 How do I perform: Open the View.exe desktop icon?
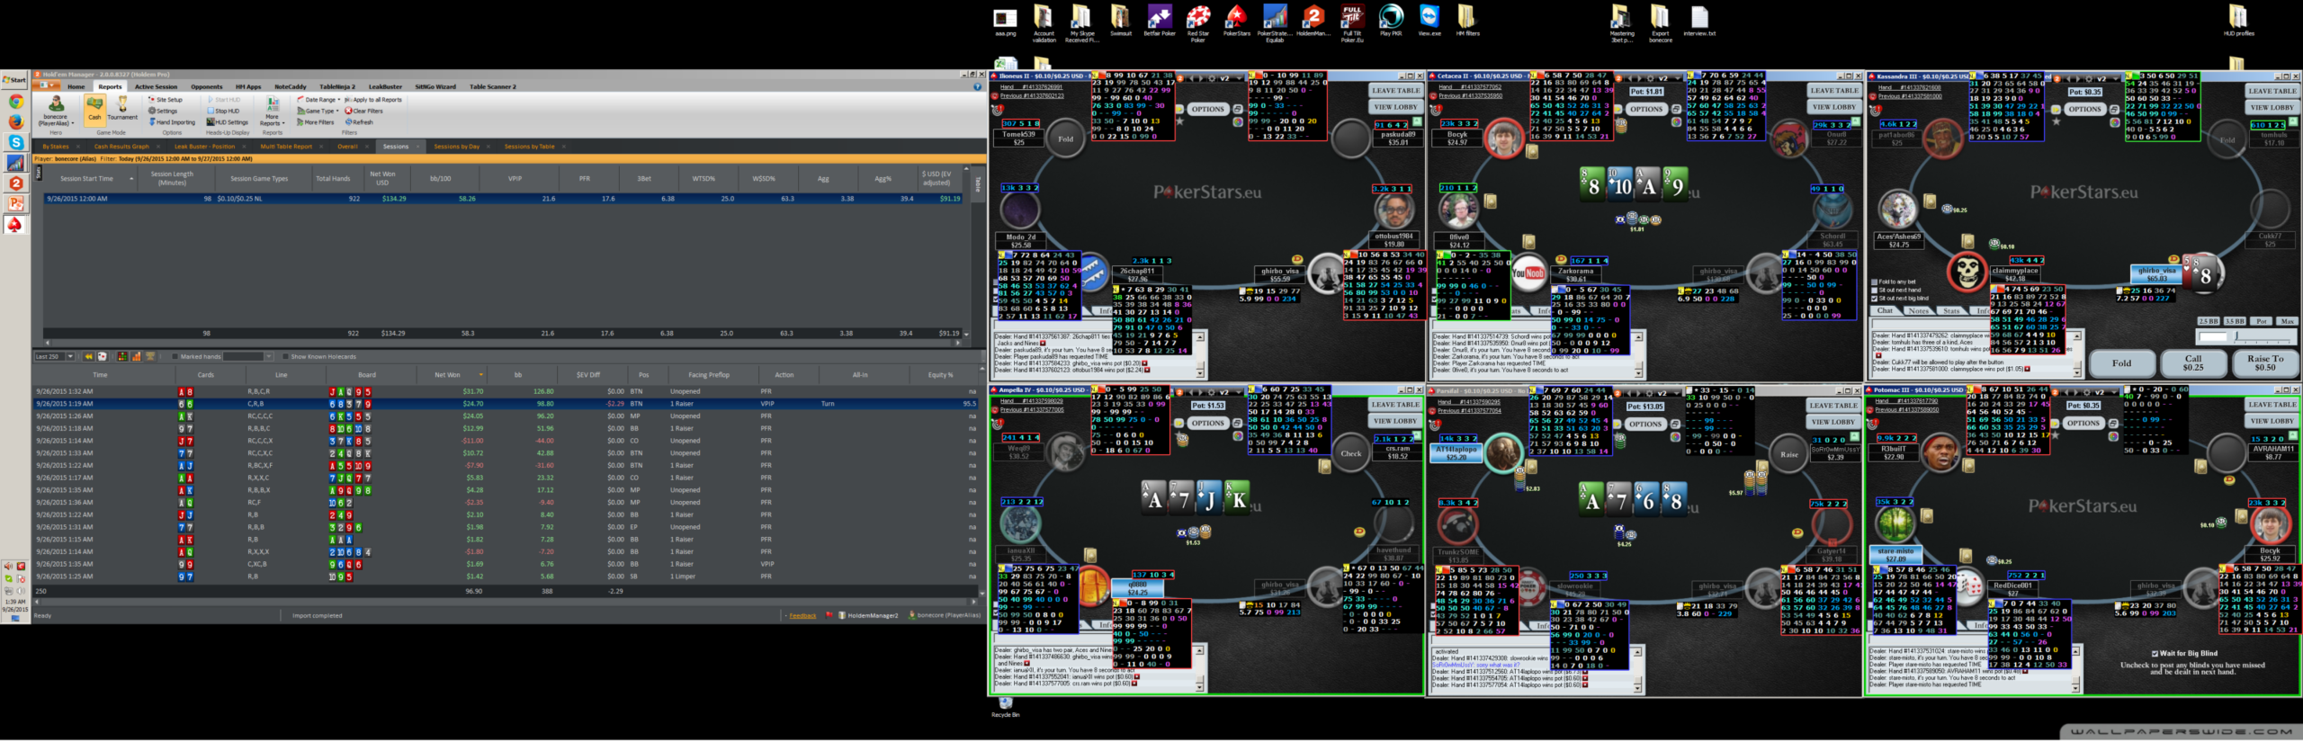(1429, 22)
